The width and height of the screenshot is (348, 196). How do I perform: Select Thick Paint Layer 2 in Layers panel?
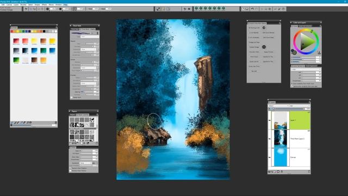300,139
